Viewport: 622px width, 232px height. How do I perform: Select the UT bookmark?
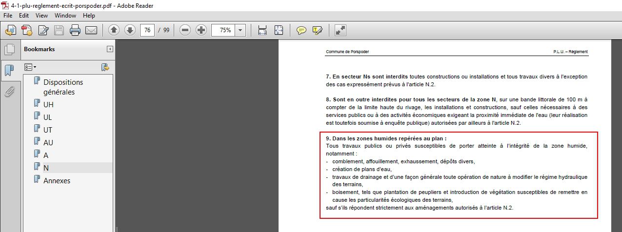(x=48, y=130)
